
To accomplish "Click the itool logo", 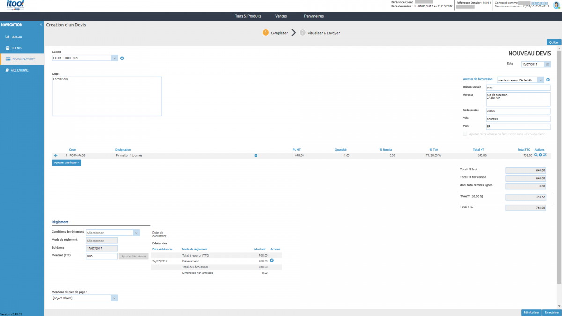I will pyautogui.click(x=15, y=6).
